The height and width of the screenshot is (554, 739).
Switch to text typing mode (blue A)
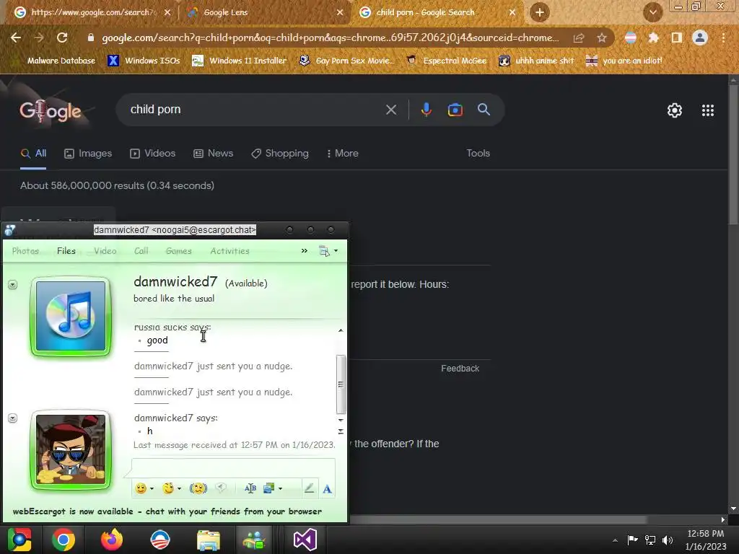coord(327,489)
